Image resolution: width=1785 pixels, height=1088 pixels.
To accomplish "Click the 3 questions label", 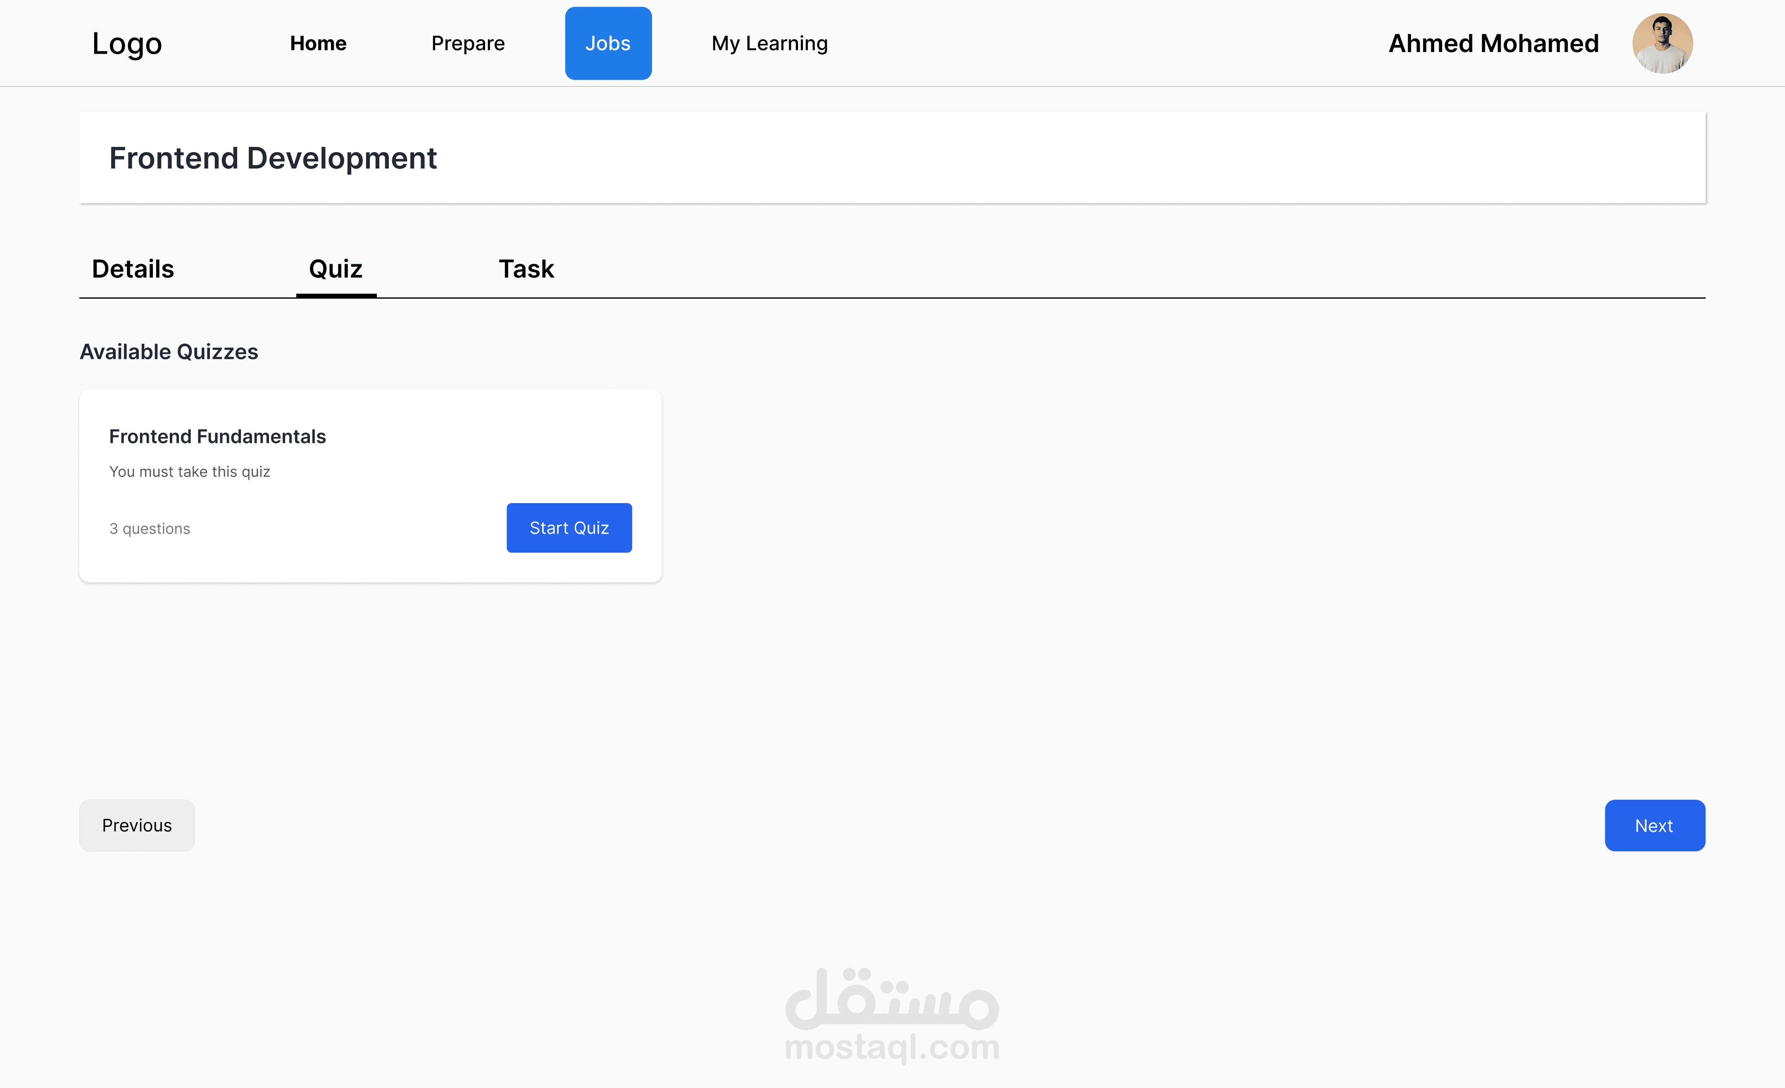I will coord(150,529).
